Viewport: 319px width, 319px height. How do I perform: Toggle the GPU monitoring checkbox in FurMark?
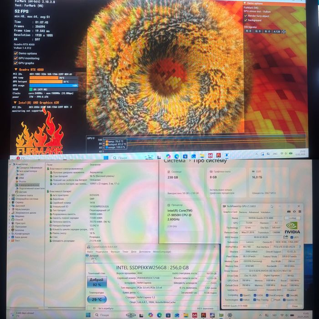[15, 58]
